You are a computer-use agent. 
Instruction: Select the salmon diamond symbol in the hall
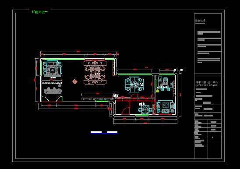coord(75,81)
